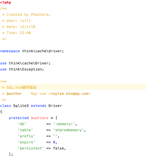Click the 'extends' keyword
The height and width of the screenshot is (158, 146).
[x=39, y=106]
